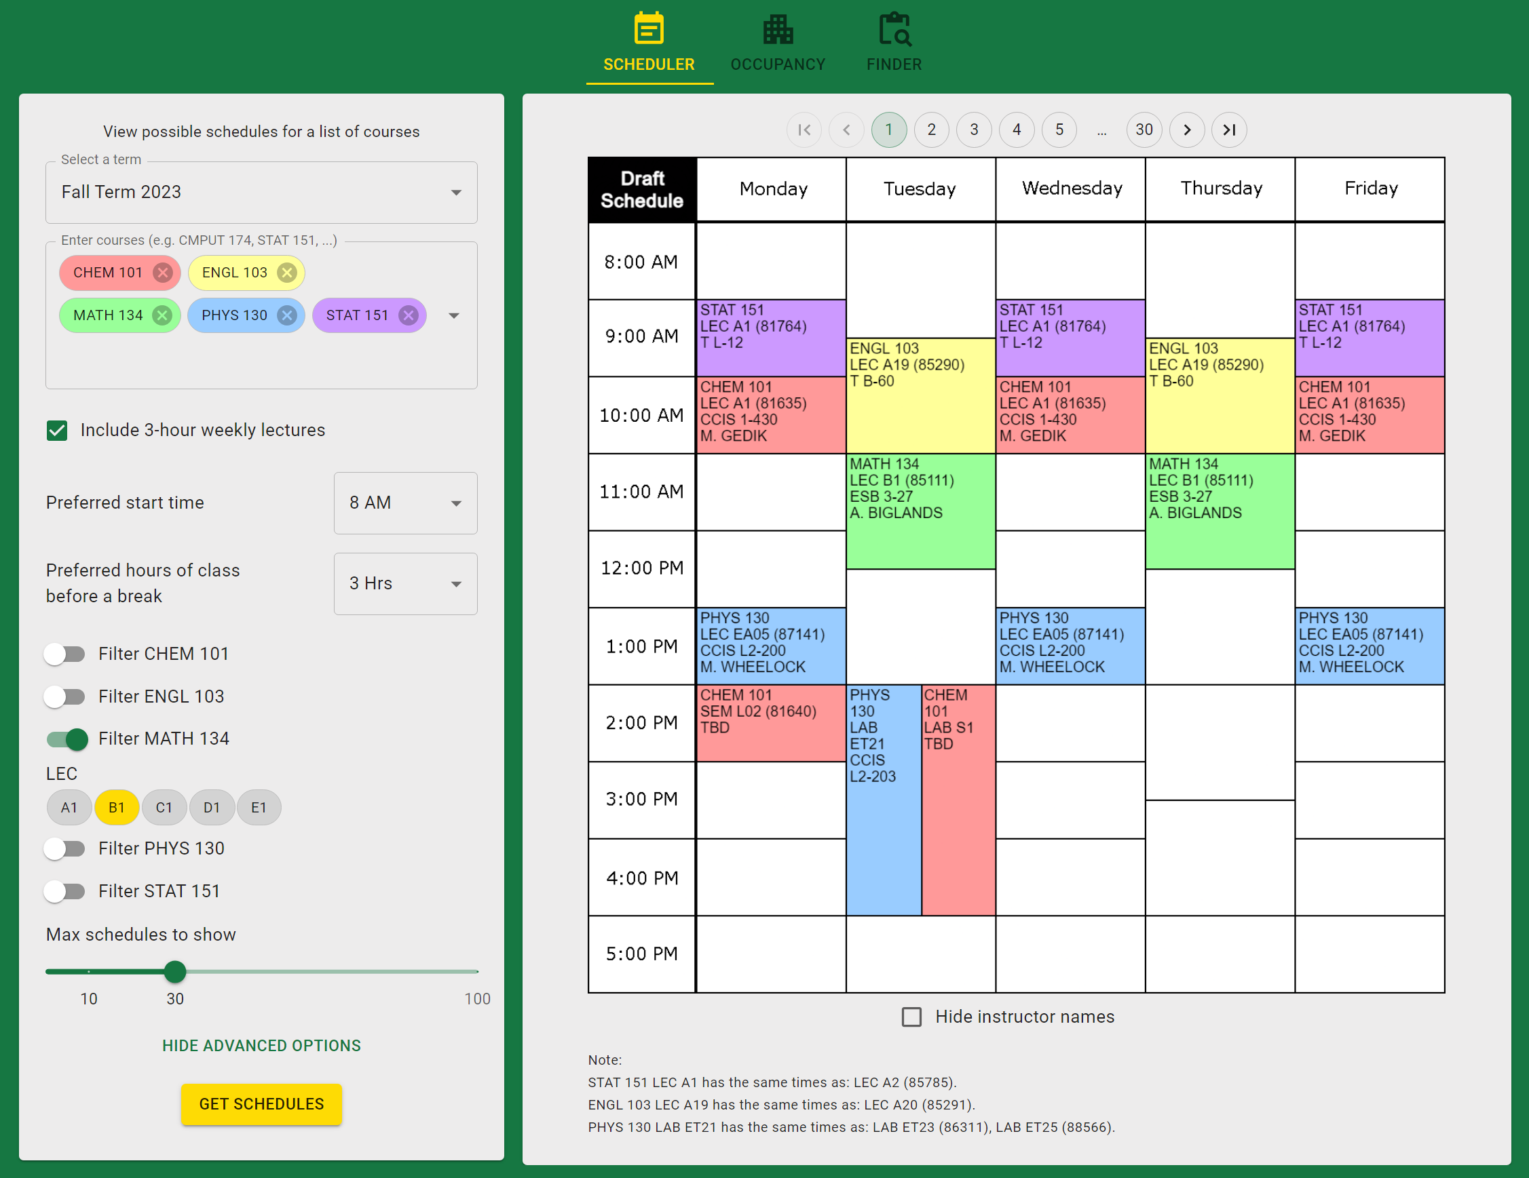Remove the PHYS 130 course chip
Viewport: 1529px width, 1178px height.
[x=286, y=315]
